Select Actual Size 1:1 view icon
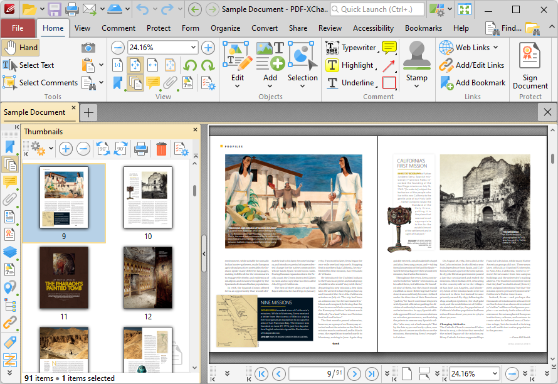 pyautogui.click(x=117, y=65)
